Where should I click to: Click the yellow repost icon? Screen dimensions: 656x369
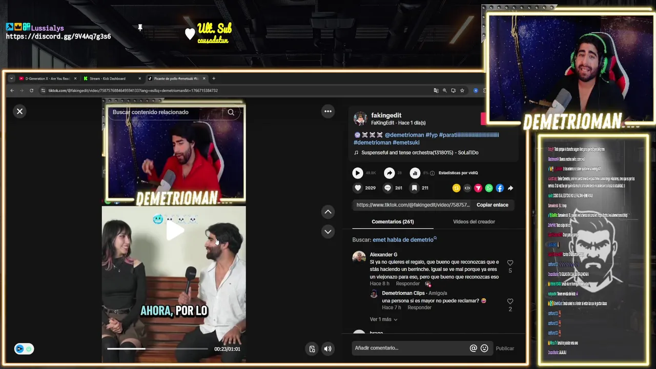(x=456, y=188)
